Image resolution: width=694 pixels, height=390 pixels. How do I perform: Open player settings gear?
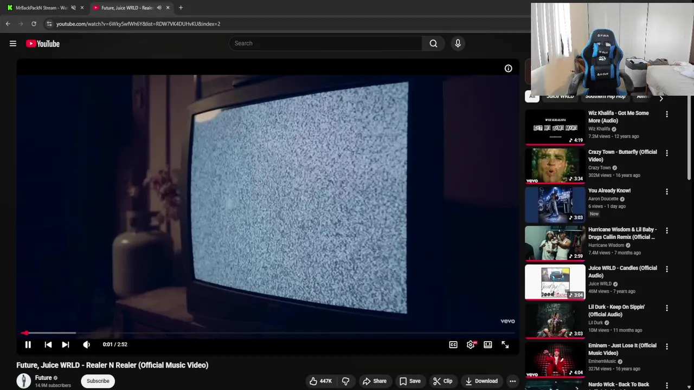tap(471, 344)
